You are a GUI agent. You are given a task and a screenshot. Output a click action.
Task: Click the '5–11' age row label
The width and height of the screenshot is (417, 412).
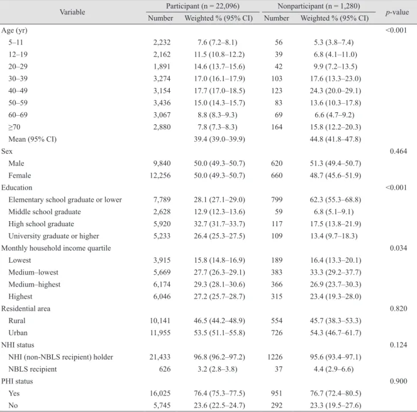point(16,42)
